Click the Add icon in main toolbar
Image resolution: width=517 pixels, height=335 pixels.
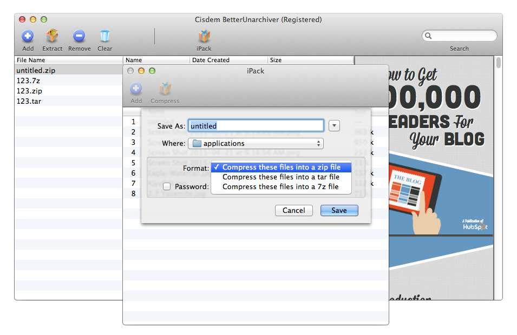pyautogui.click(x=28, y=36)
